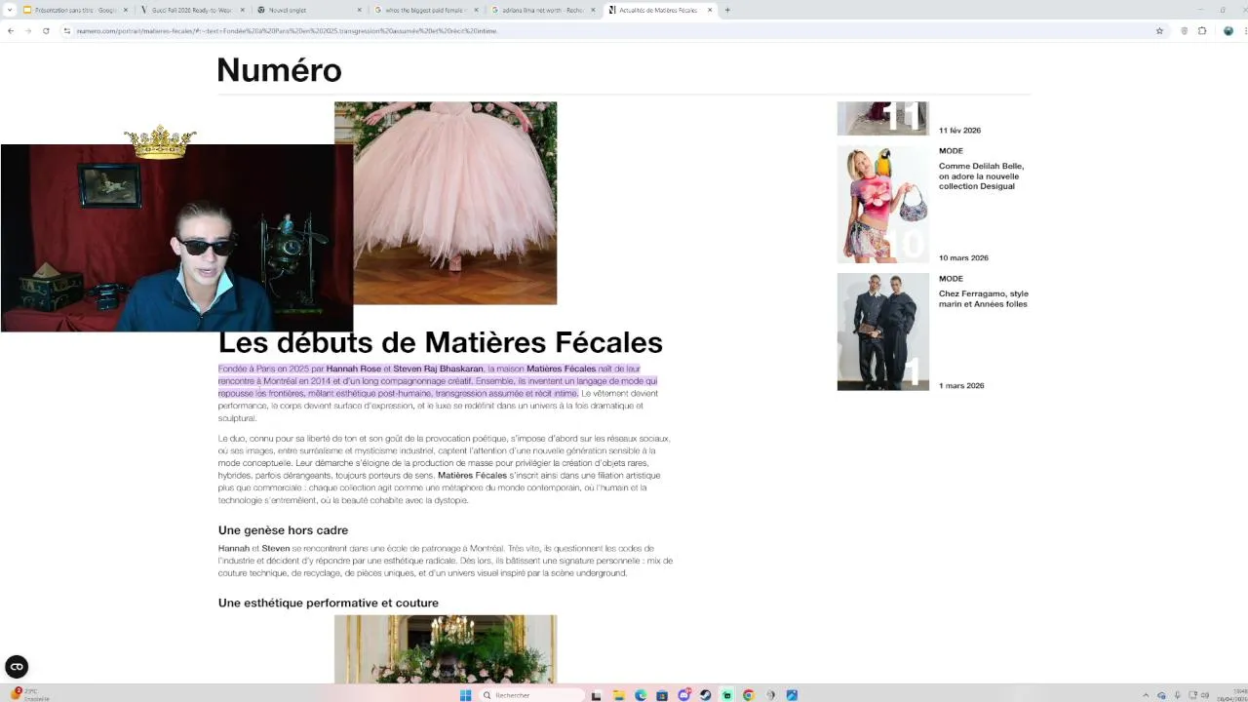
Task: Click the bold name 'Hannah Rose'
Action: (354, 369)
